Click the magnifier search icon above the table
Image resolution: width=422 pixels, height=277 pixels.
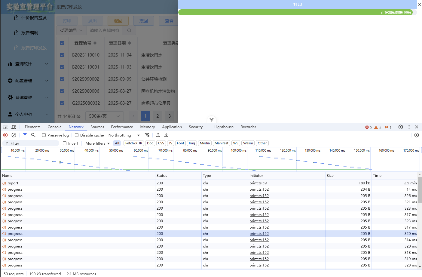tap(129, 30)
